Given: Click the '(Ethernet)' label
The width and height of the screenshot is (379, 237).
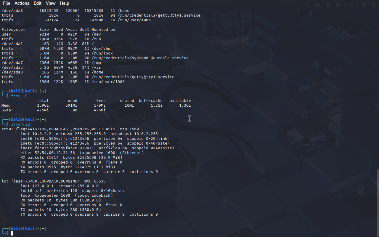Looking at the screenshot, I should [132, 153].
